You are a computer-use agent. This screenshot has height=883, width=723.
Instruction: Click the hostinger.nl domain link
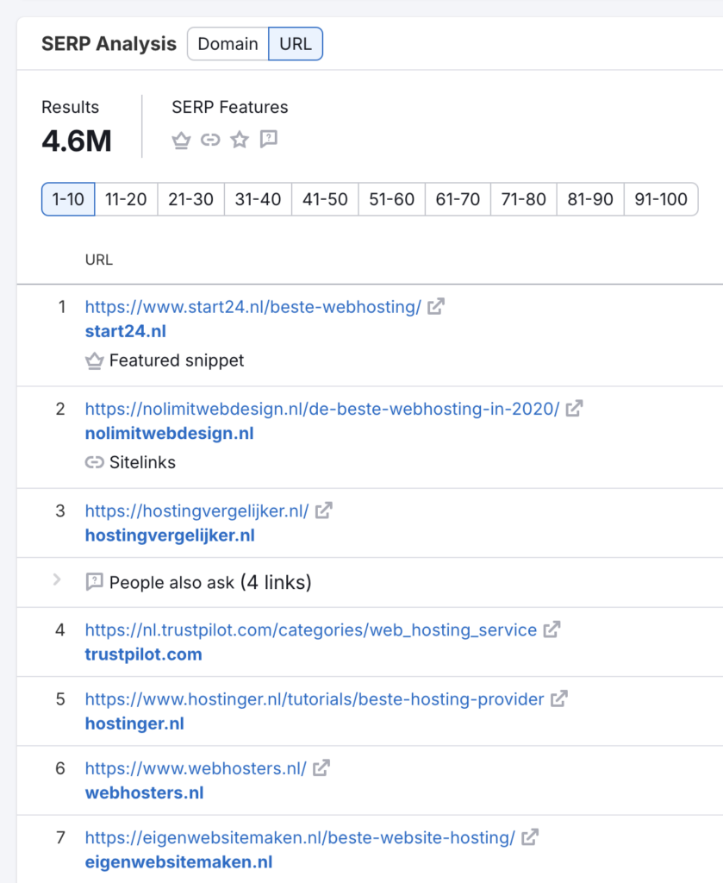coord(134,723)
